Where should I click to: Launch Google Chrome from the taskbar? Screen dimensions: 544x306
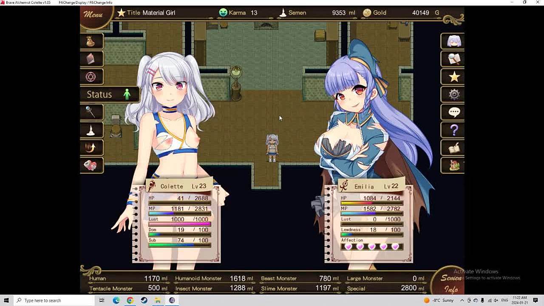click(x=130, y=300)
